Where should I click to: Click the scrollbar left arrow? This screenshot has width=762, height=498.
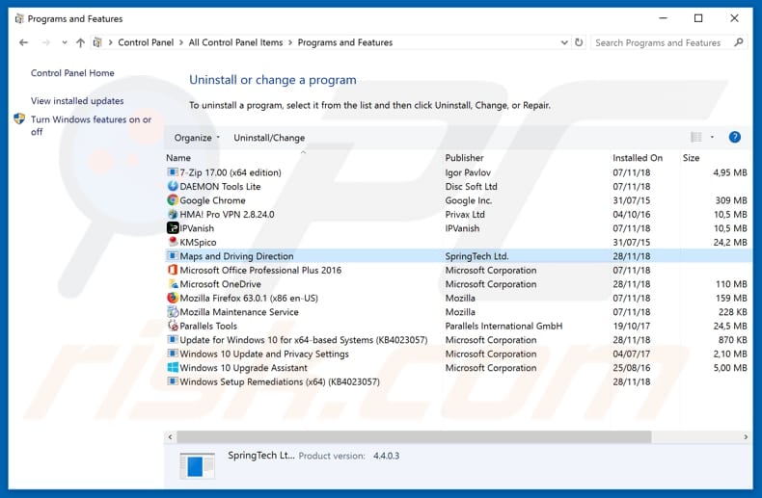pyautogui.click(x=170, y=437)
